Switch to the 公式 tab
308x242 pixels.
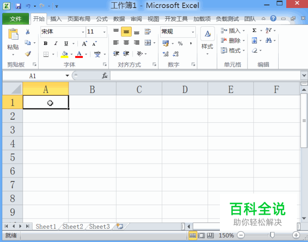click(x=102, y=19)
